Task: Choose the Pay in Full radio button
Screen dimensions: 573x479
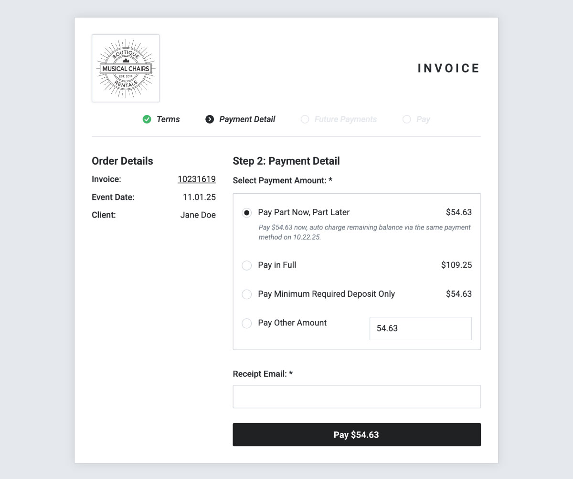Action: [x=247, y=265]
